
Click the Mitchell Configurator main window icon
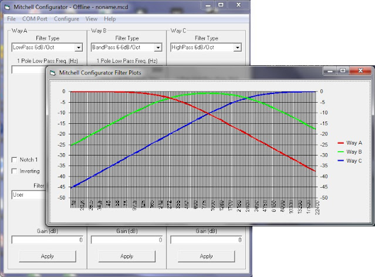(x=8, y=7)
